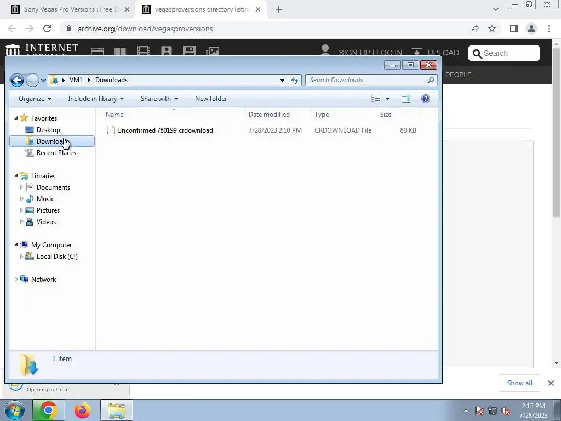Click UPLOAD on Internet Archive

point(435,52)
